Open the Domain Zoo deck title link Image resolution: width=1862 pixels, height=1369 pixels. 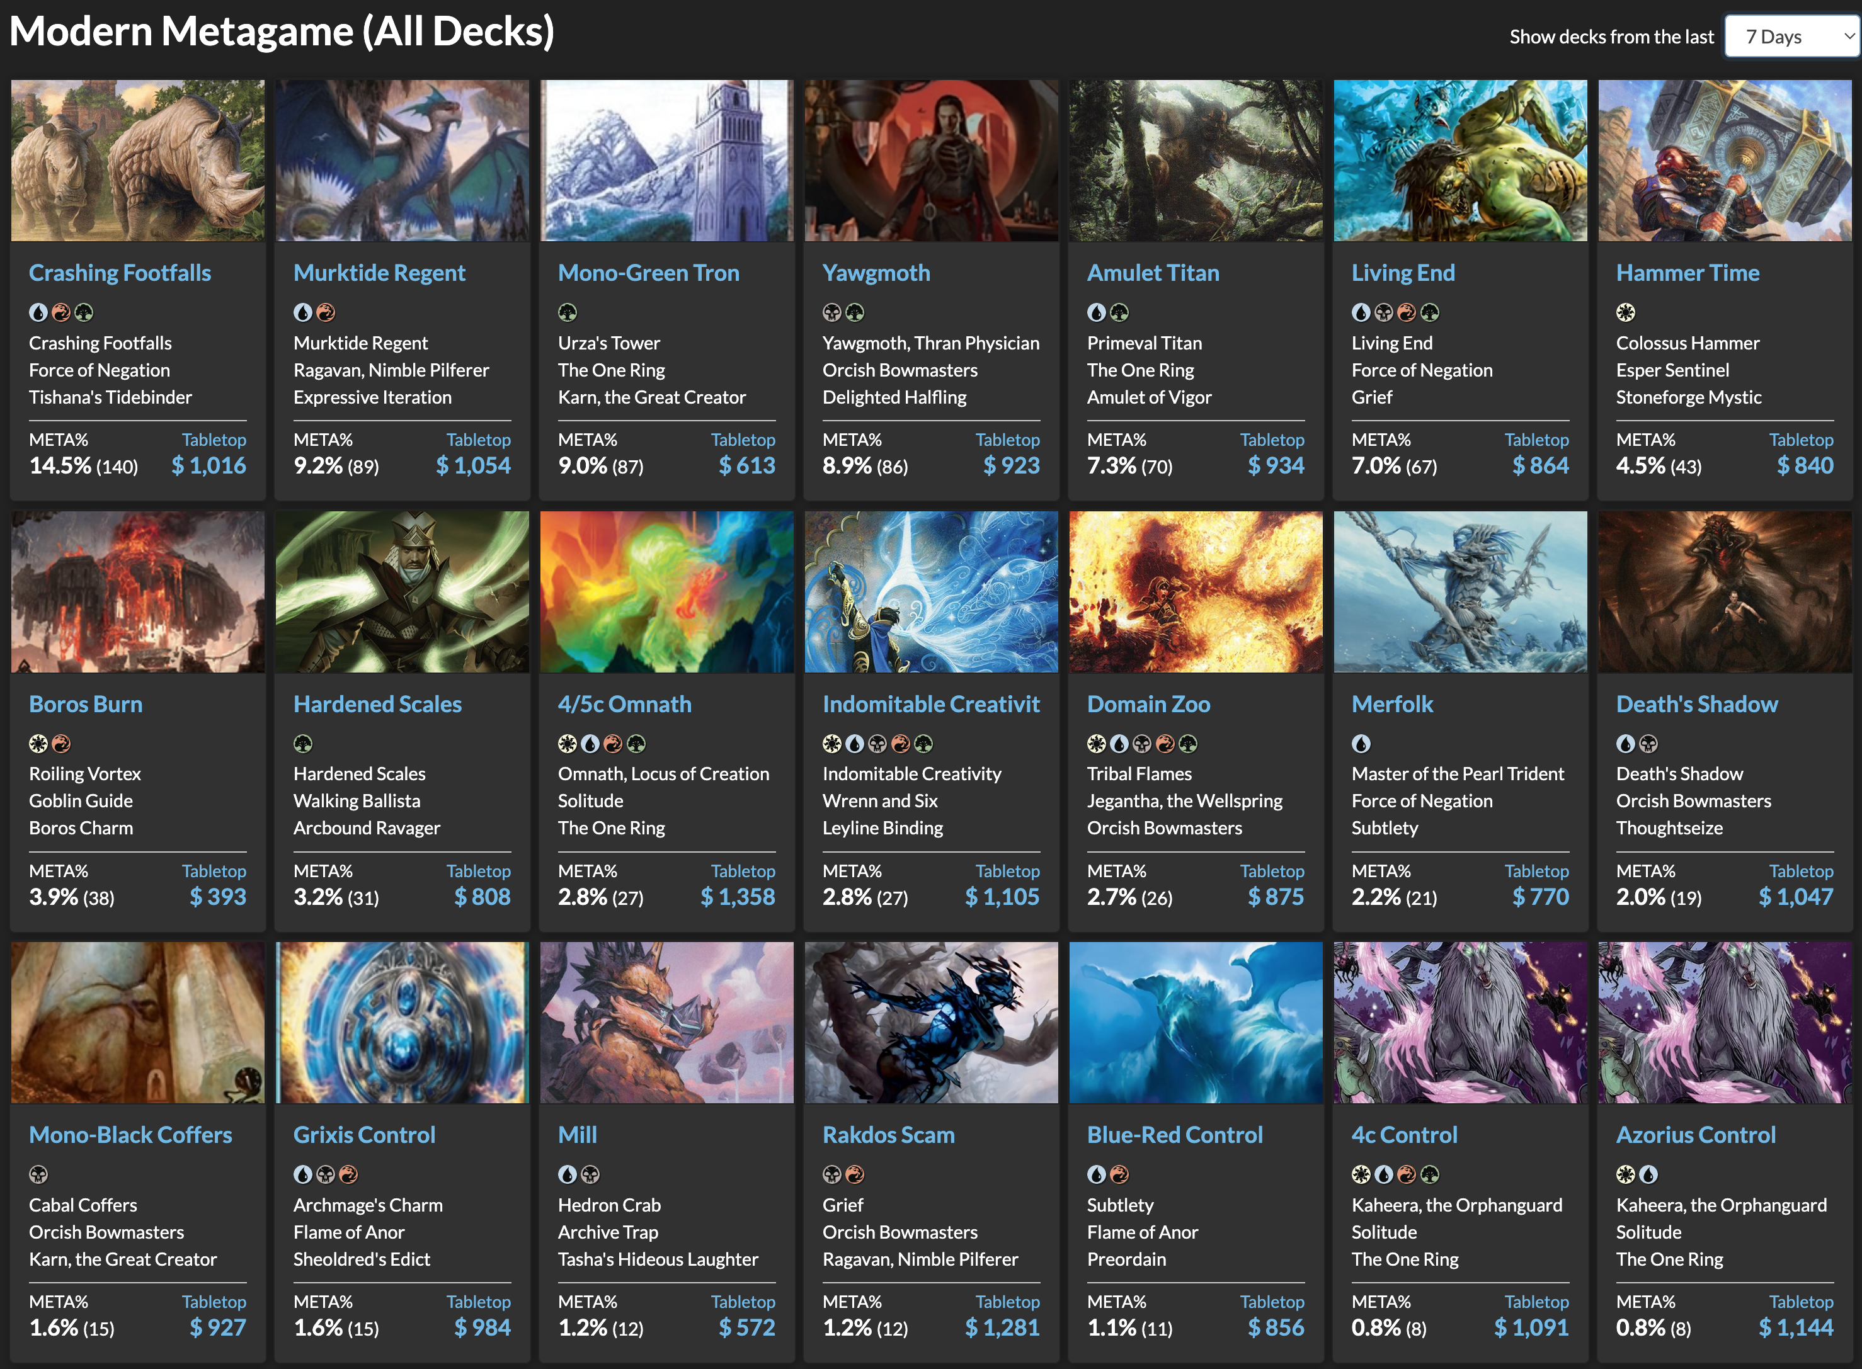pyautogui.click(x=1148, y=703)
